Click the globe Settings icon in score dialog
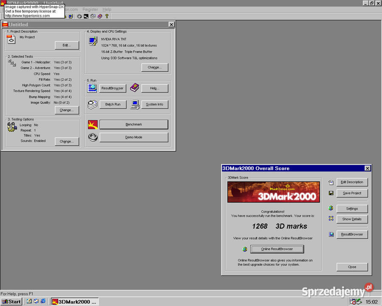 coord(331,208)
